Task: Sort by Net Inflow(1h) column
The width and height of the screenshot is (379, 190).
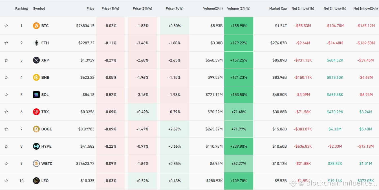Action: point(303,8)
